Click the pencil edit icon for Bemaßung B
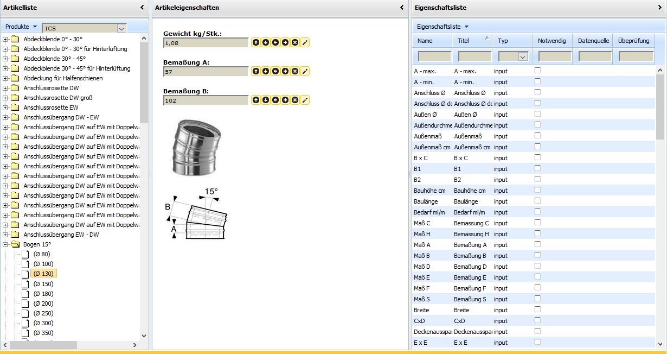Screen dimensions: 667x354 coord(305,100)
